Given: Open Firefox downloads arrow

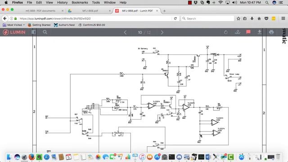Looking at the screenshot, I should 252,18.
